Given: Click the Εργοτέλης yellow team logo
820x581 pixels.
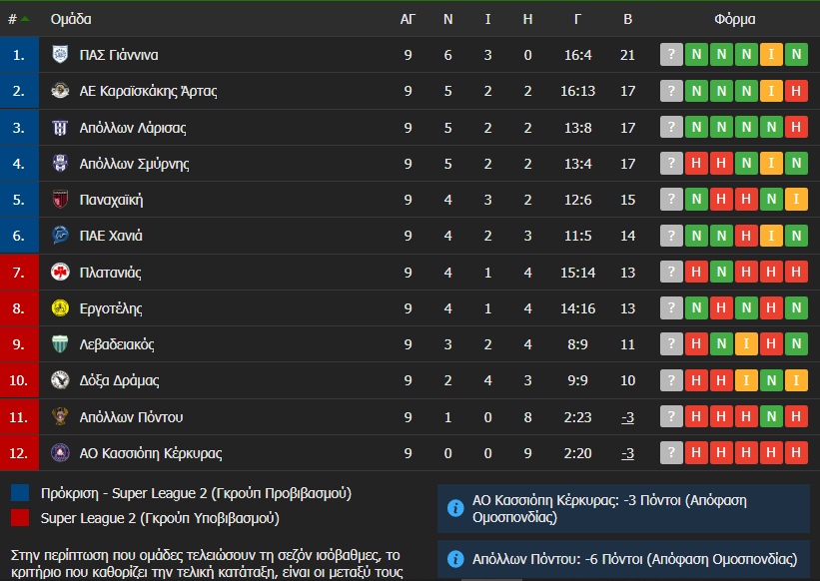Looking at the screenshot, I should click(60, 308).
